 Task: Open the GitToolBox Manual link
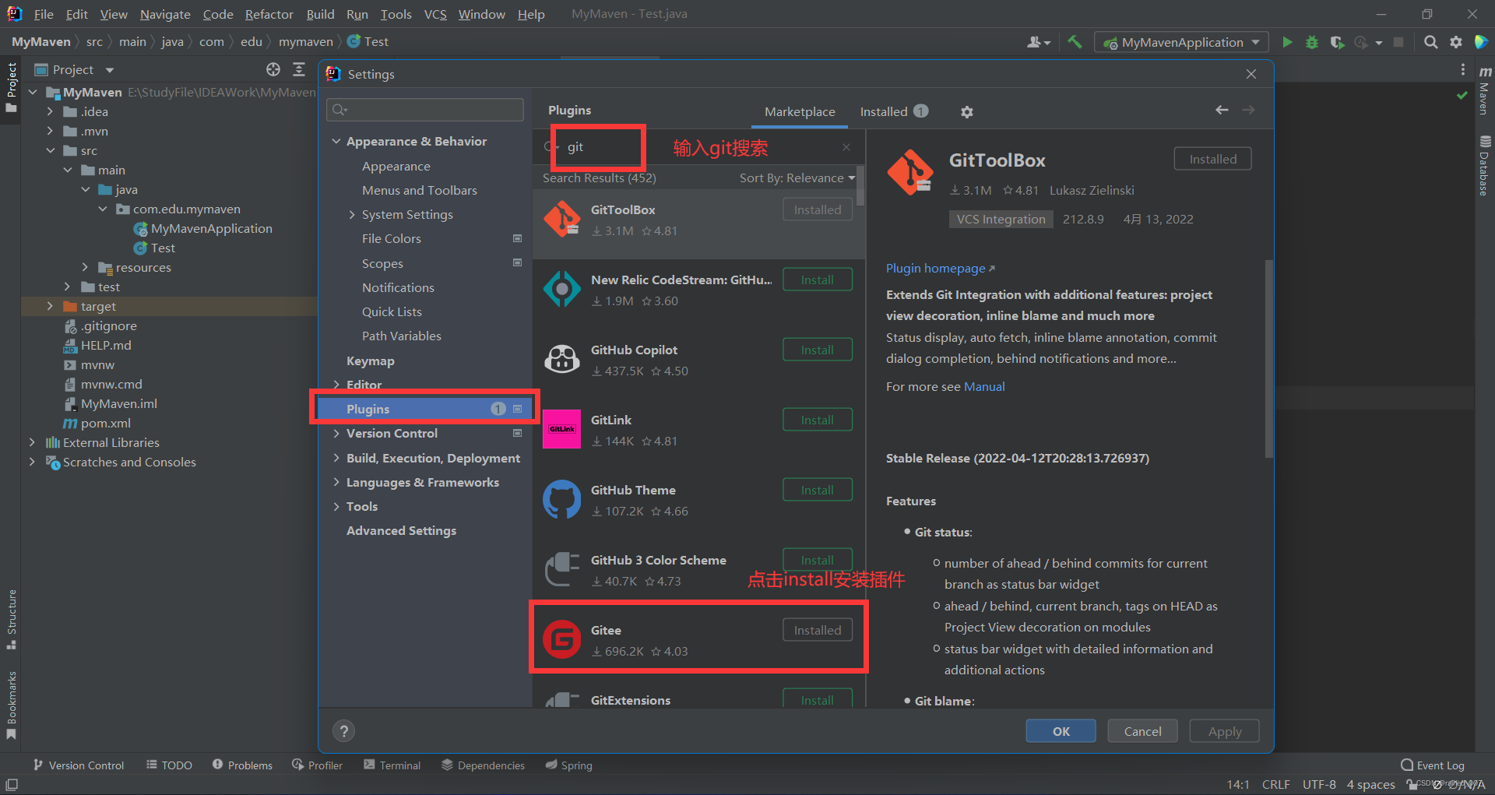coord(984,387)
